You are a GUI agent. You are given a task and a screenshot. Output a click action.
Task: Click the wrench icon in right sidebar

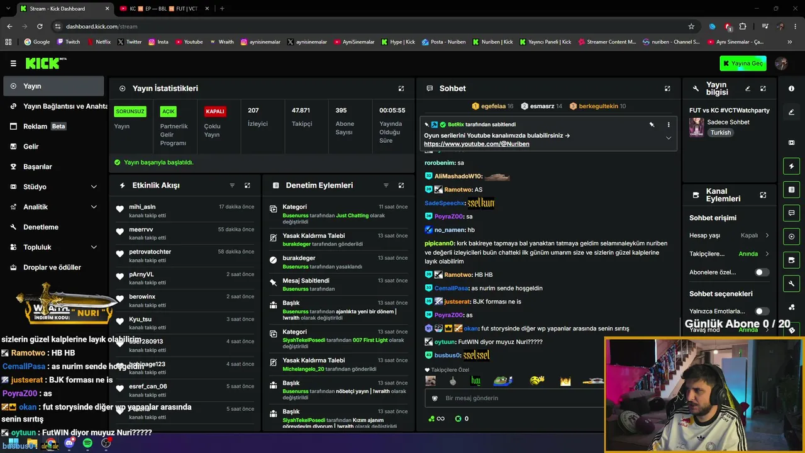click(x=791, y=283)
